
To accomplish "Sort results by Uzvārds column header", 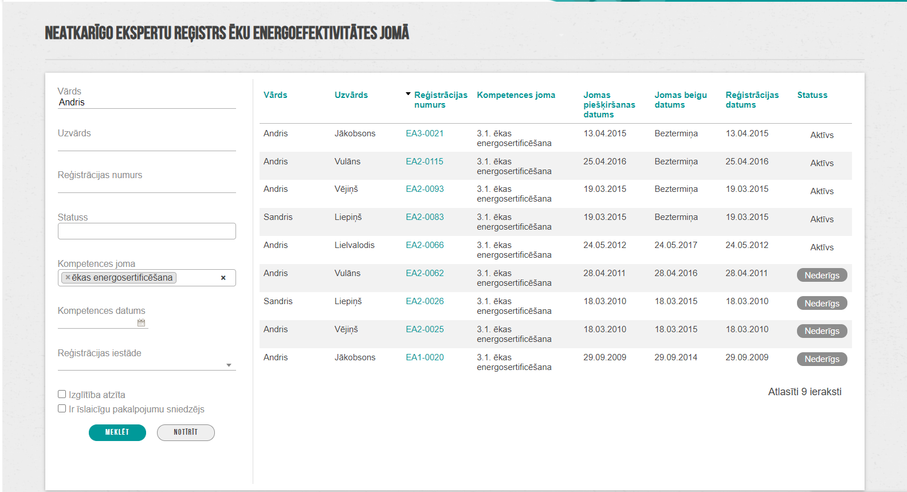I will click(x=351, y=95).
